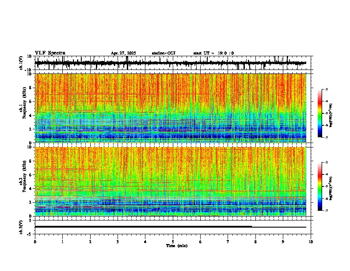Click the '8' kHz tick on ch.1 spectrogram
Image resolution: width=350 pixels, height=271 pixels.
coord(31,88)
